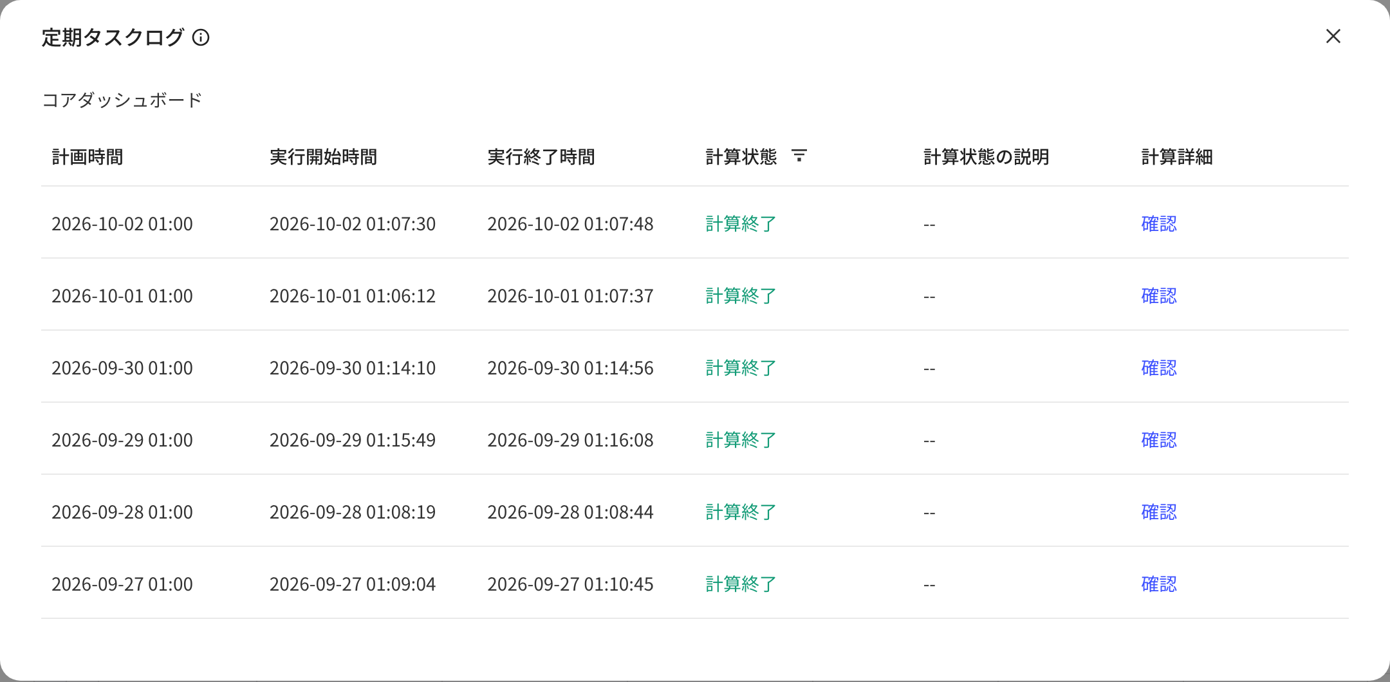Image resolution: width=1390 pixels, height=682 pixels.
Task: Click the 計算状態の説明 column header
Action: [987, 157]
